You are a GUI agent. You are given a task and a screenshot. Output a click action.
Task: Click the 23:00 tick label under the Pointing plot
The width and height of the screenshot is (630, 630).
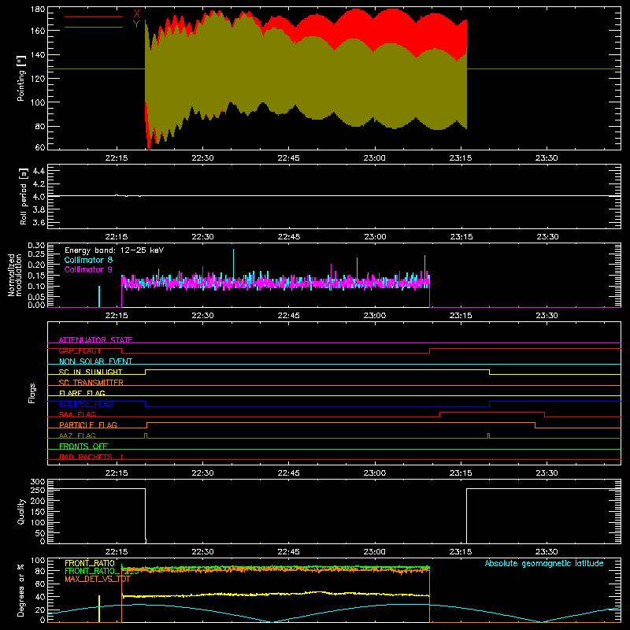click(x=375, y=158)
